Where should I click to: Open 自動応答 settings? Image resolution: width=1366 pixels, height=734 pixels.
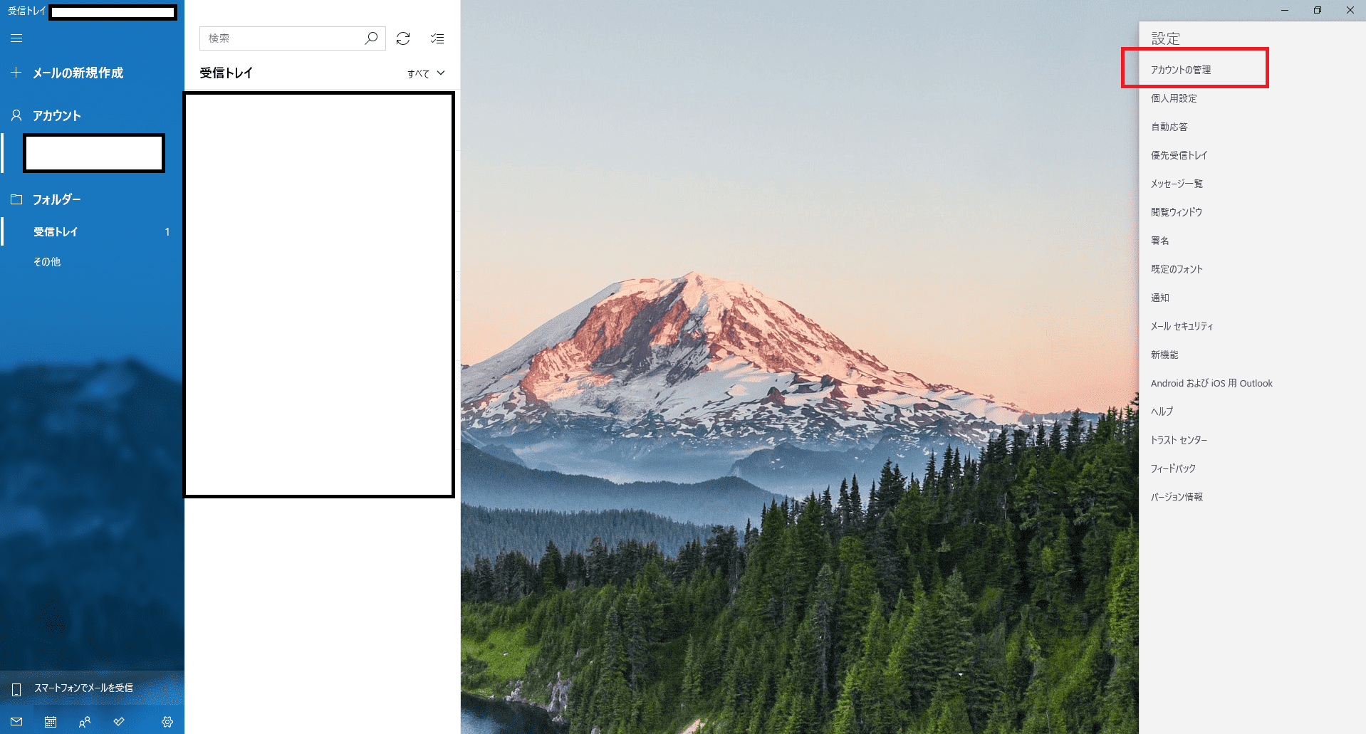pyautogui.click(x=1169, y=127)
